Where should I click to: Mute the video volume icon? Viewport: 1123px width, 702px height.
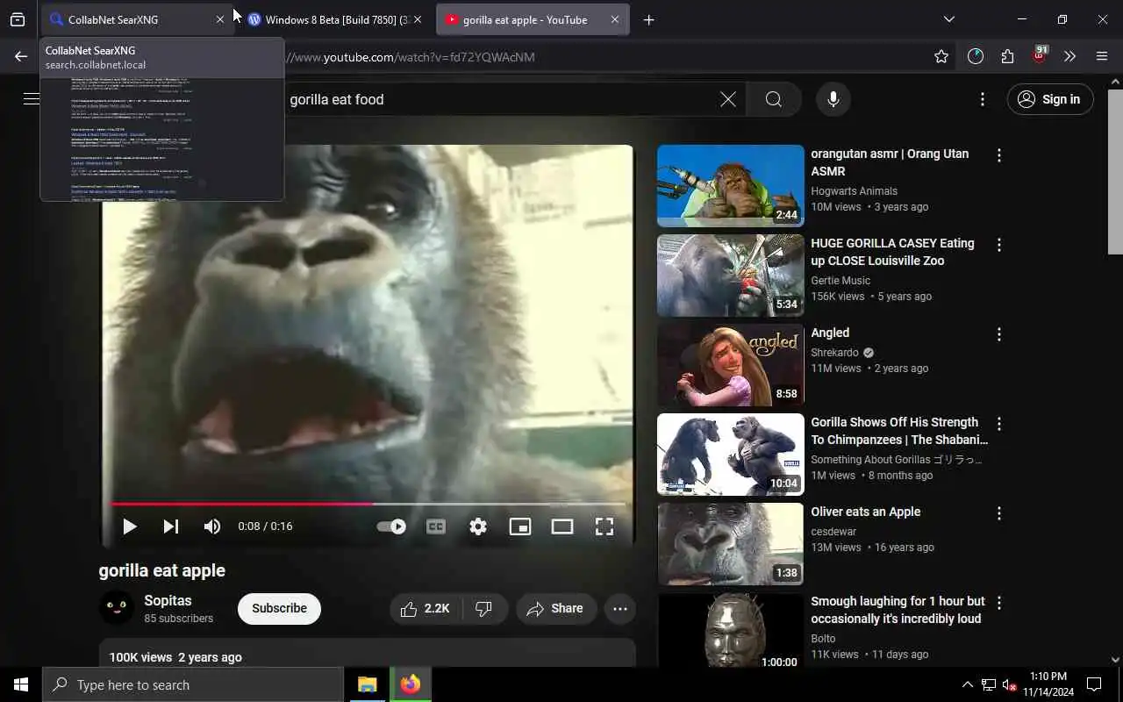click(x=212, y=526)
